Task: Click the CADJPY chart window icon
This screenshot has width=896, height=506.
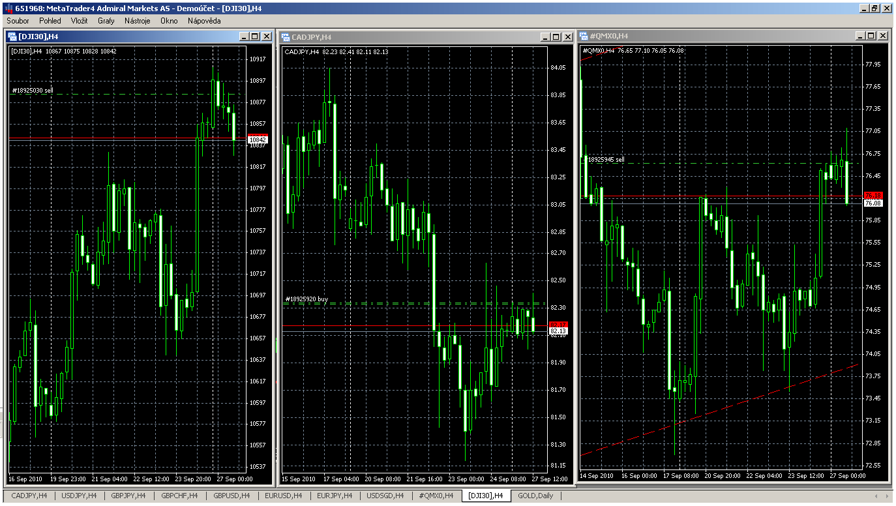Action: 286,37
